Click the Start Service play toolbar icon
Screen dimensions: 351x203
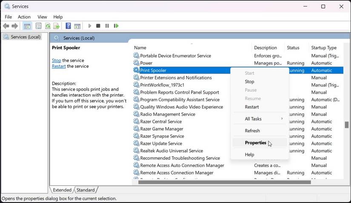pos(90,26)
